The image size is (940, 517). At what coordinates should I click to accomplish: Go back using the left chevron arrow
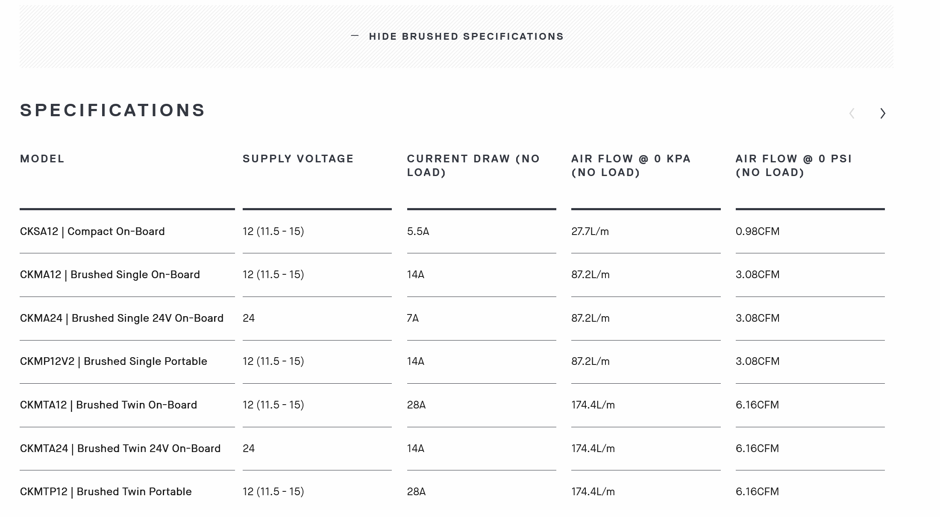pyautogui.click(x=852, y=113)
